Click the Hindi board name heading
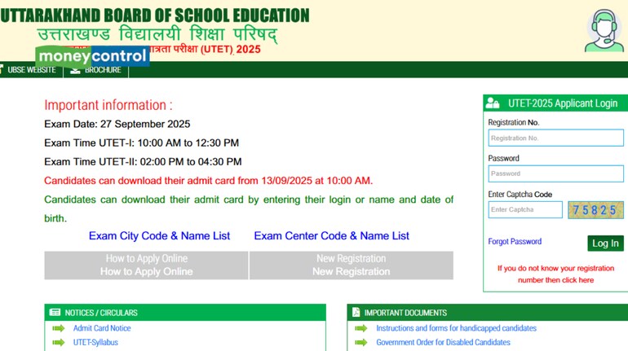The width and height of the screenshot is (628, 351). coord(157,34)
